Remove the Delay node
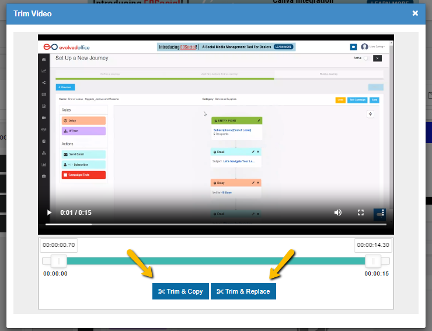The image size is (432, 331). [x=258, y=183]
